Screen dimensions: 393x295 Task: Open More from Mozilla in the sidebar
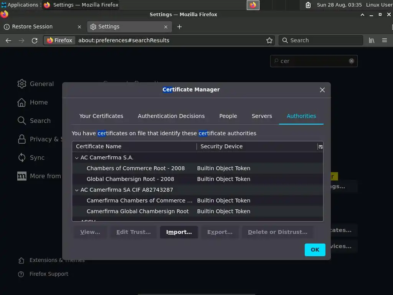click(39, 176)
